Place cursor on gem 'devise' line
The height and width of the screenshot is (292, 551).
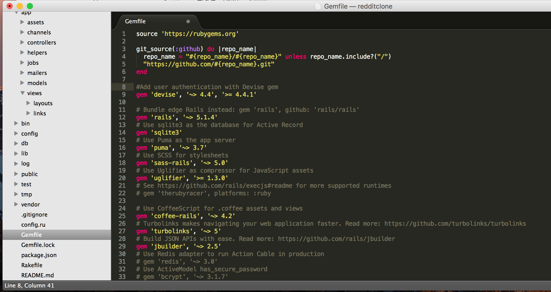(196, 95)
